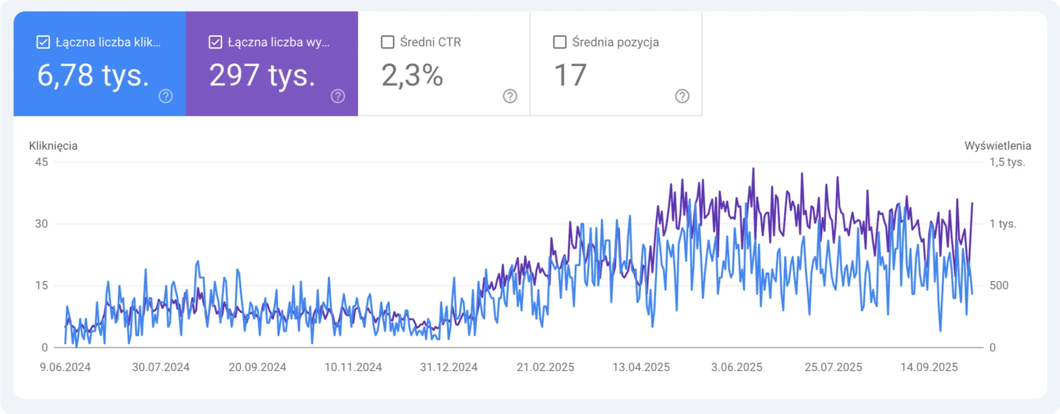This screenshot has height=414, width=1060.
Task: Uncheck the Łączna liczba wy... checkbox
Action: [215, 42]
